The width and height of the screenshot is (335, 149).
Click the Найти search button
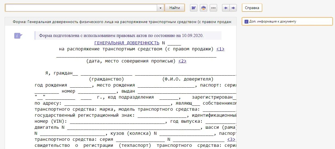click(x=175, y=8)
